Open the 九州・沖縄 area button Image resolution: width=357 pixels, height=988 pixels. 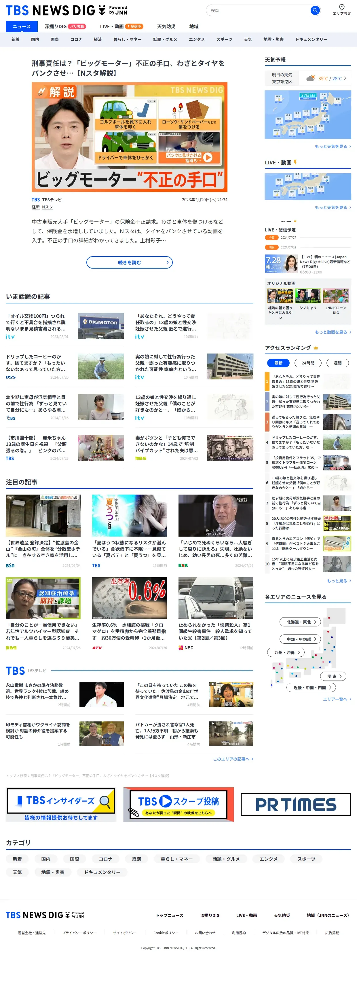[x=286, y=652]
